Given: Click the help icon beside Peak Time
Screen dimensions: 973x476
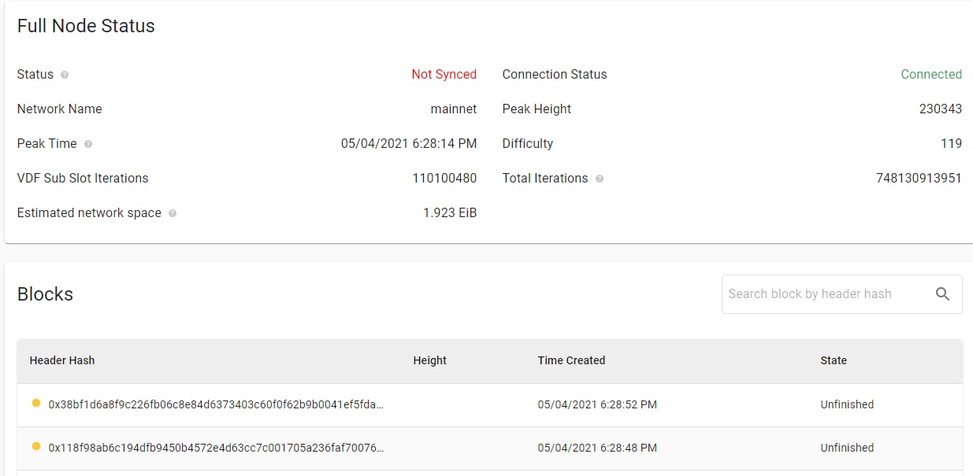Looking at the screenshot, I should click(88, 144).
